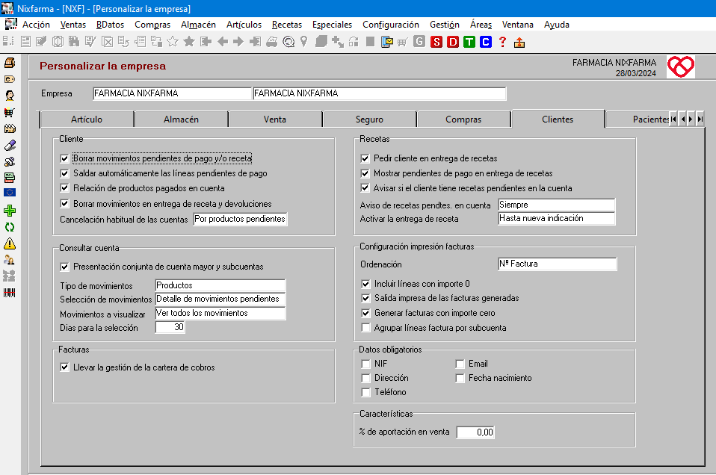
Task: Open the yellow warning triangle sidebar icon
Action: tap(10, 243)
